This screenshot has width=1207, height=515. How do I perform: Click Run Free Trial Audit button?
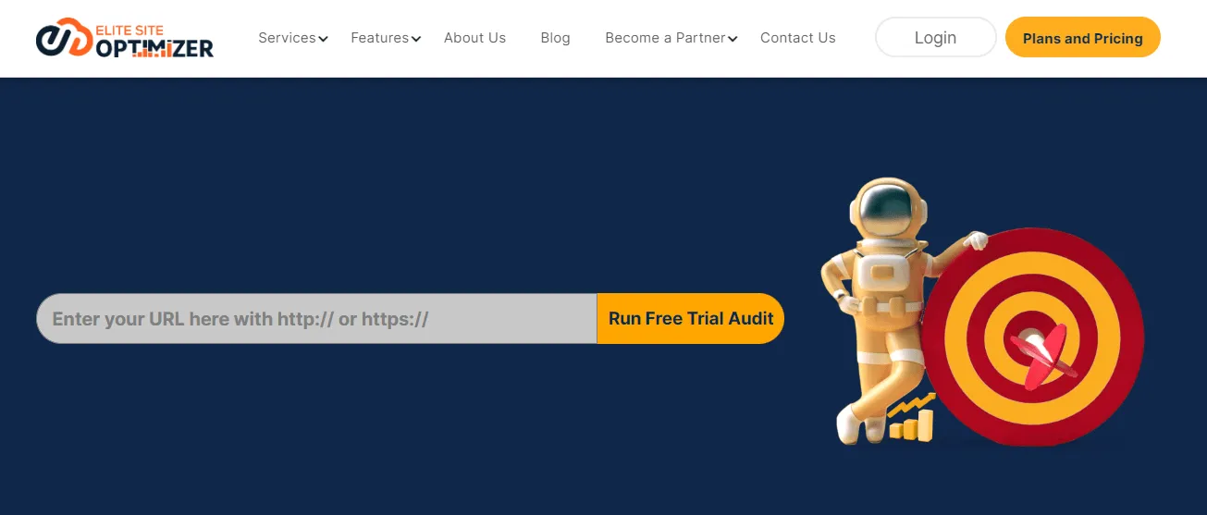pos(691,319)
